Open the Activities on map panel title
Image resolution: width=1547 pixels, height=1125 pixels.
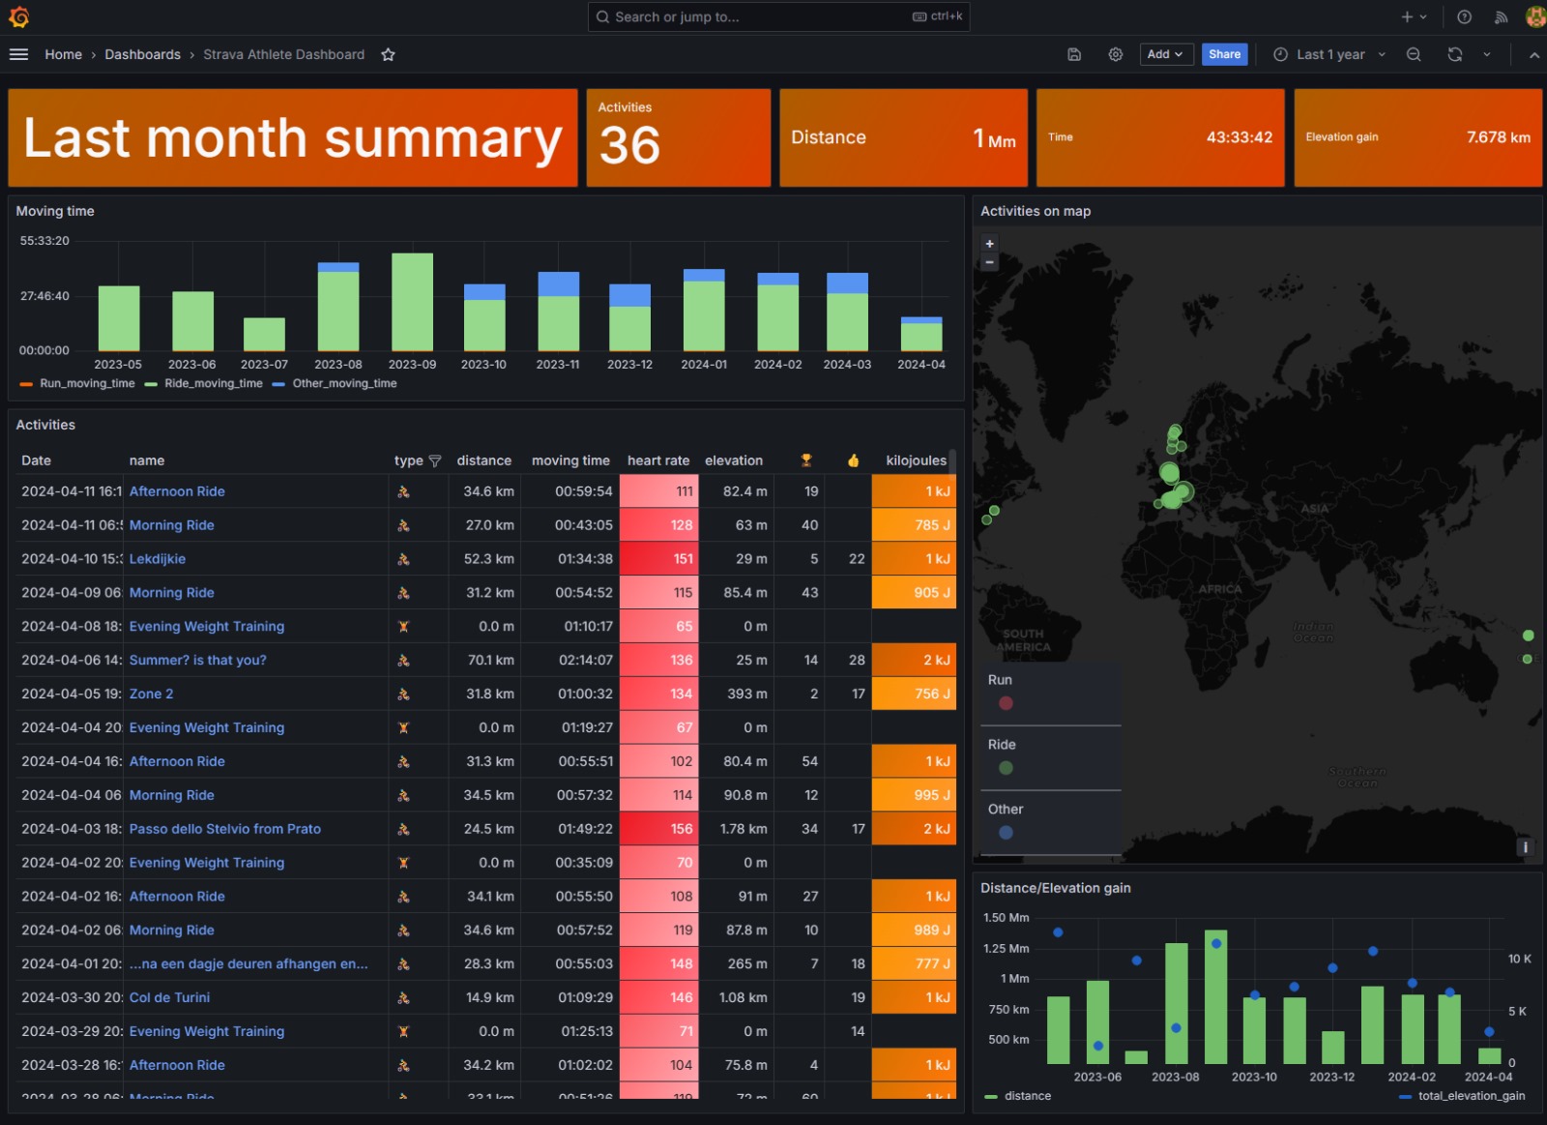1036,211
